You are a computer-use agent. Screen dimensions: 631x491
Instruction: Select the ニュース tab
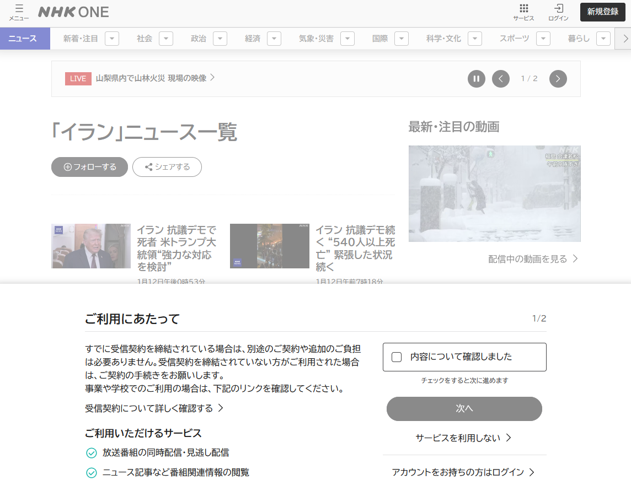23,39
